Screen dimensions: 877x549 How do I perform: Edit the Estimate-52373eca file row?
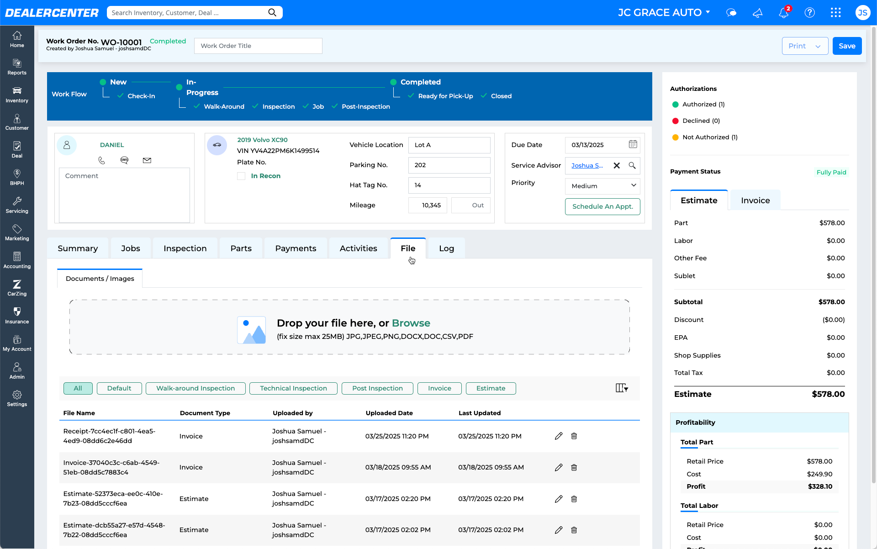click(559, 499)
